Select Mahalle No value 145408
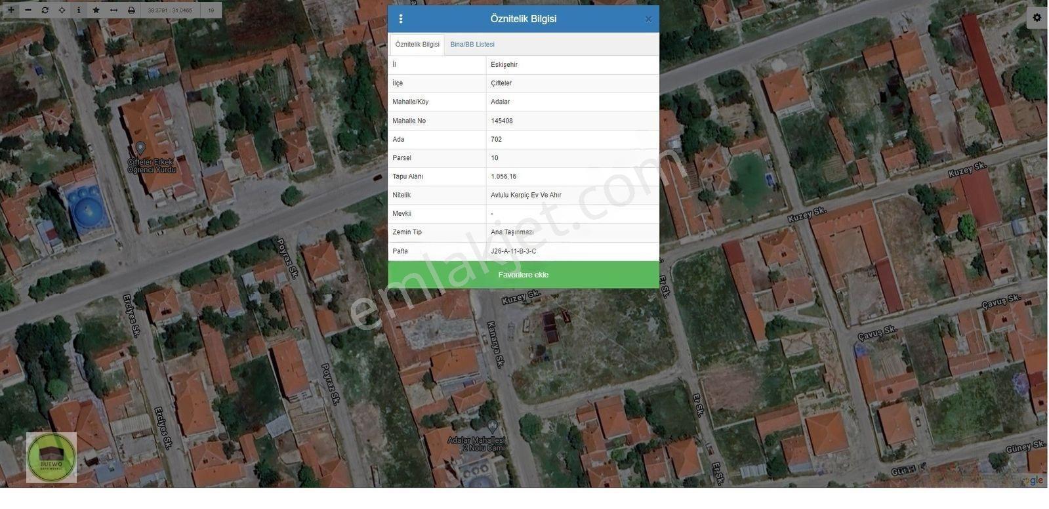1049x509 pixels. (x=573, y=121)
